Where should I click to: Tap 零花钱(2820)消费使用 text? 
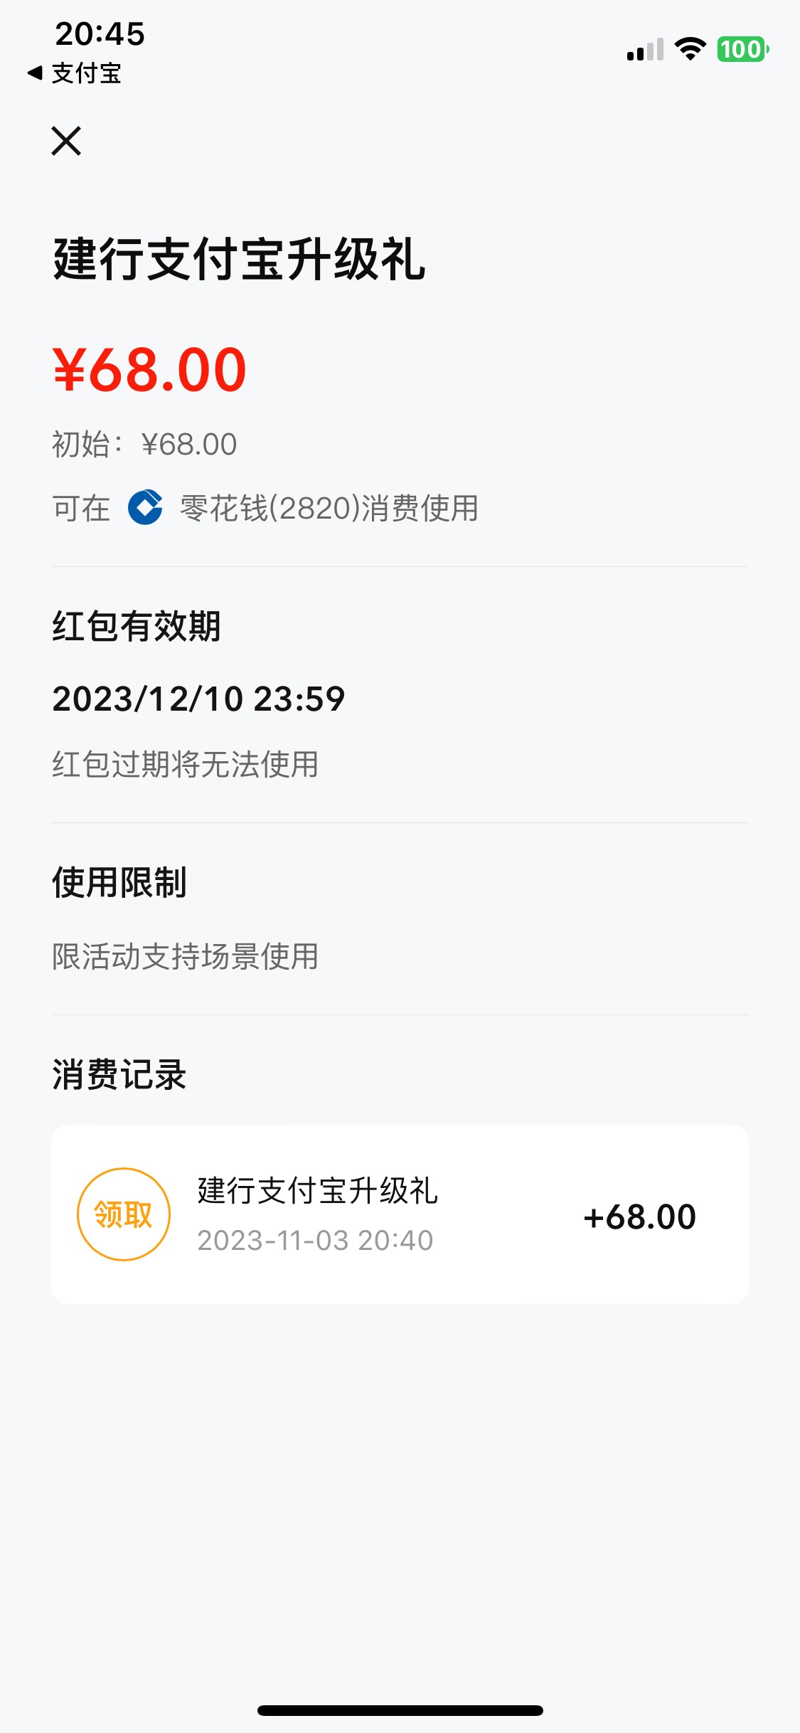[x=329, y=508]
